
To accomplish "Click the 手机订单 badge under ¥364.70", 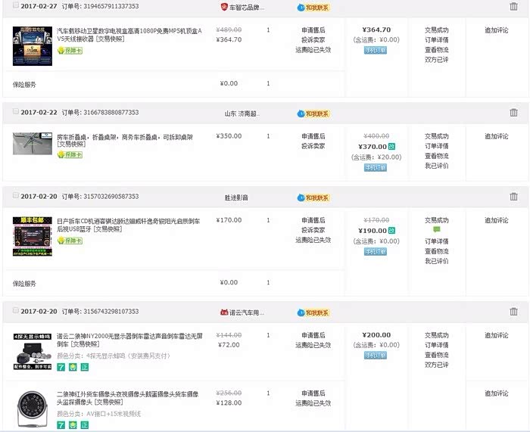I will coord(375,50).
